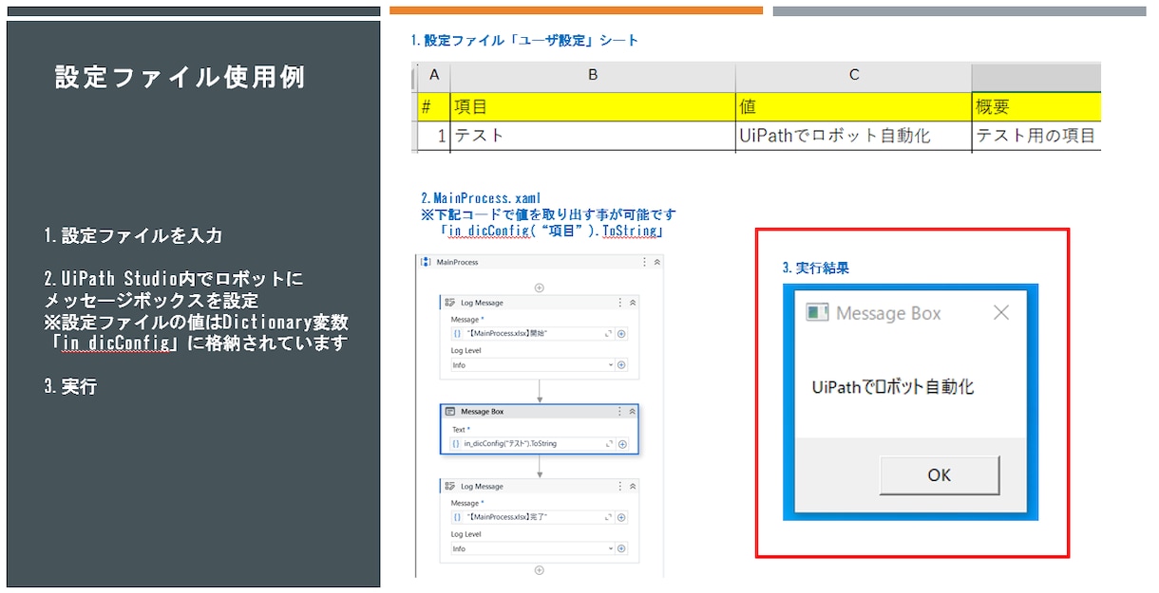This screenshot has width=1159, height=593.
Task: Click the plus button beside the 開始 message field
Action: (621, 334)
